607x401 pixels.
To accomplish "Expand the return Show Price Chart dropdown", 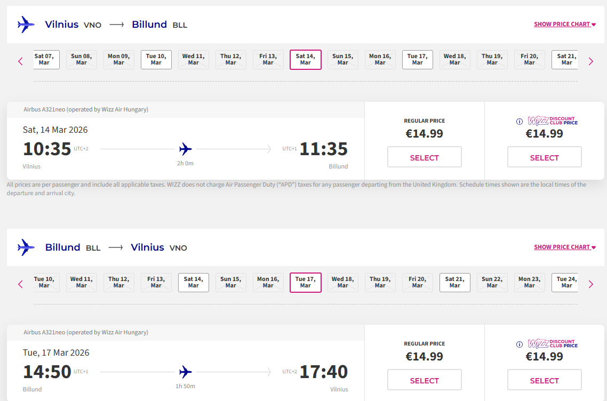I will [564, 247].
